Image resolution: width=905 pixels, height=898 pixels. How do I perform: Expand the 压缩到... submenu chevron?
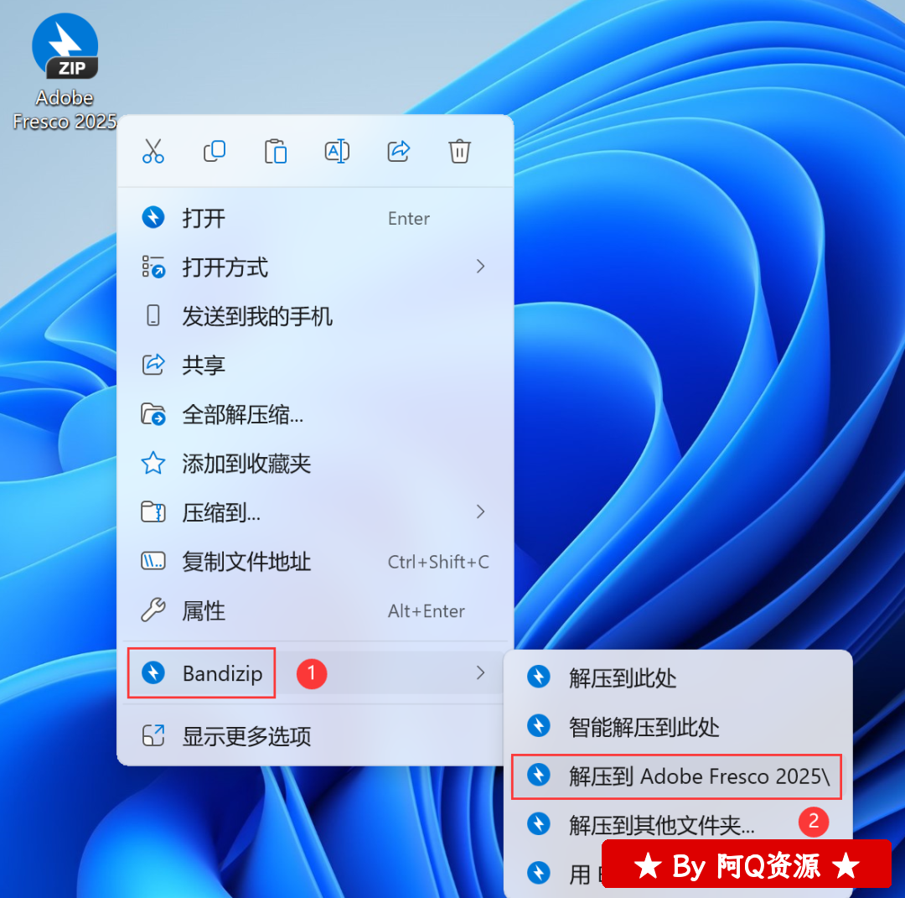click(480, 511)
